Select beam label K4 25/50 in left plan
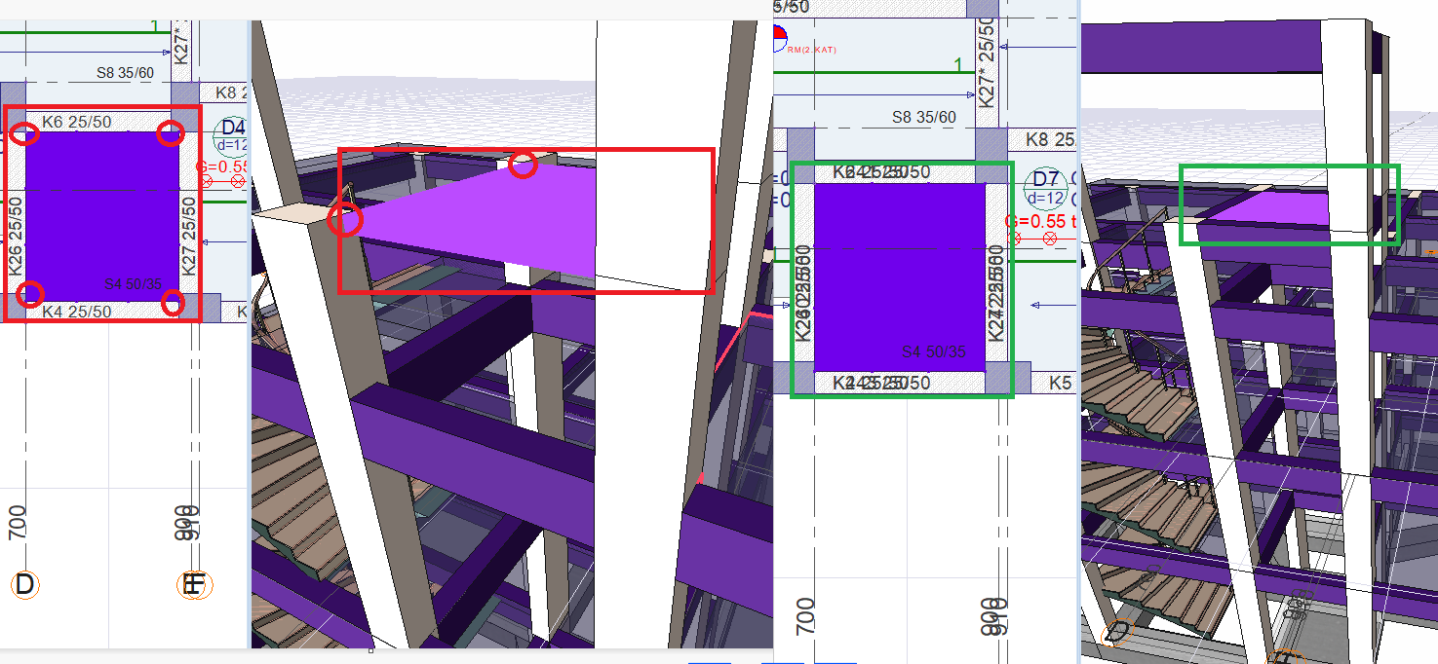The width and height of the screenshot is (1438, 664). click(x=76, y=312)
